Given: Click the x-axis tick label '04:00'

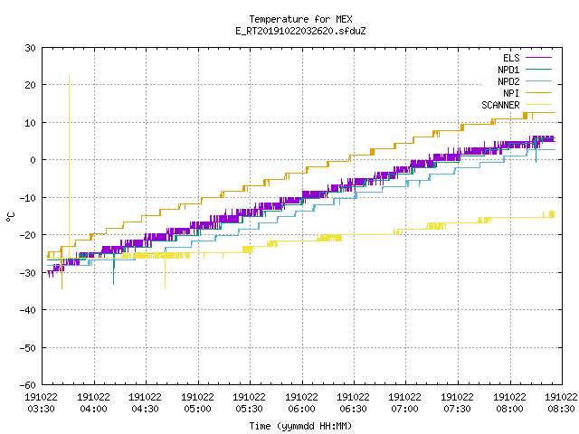Looking at the screenshot, I should click(93, 409).
